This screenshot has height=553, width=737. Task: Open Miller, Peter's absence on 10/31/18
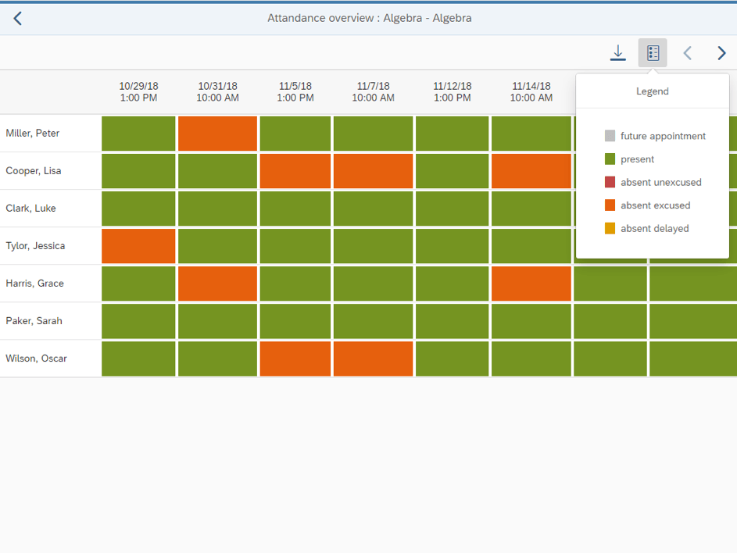point(217,134)
